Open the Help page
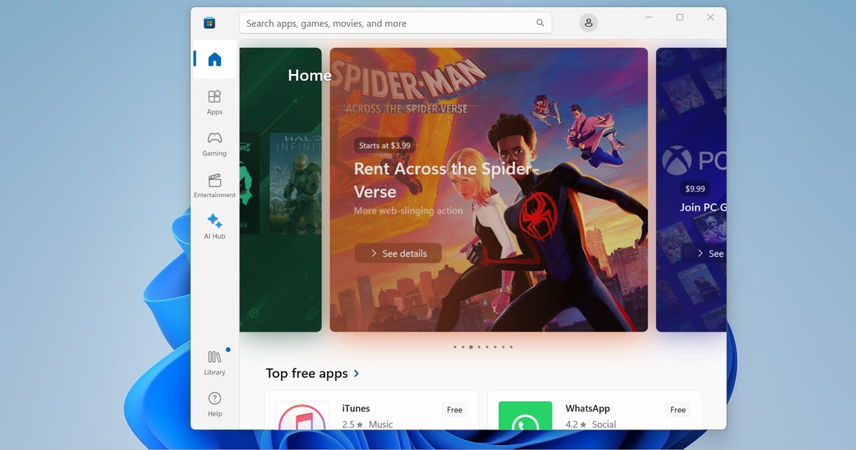Viewport: 856px width, 450px height. (x=215, y=404)
